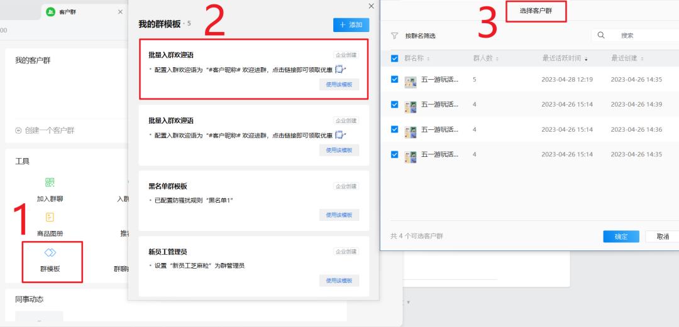
Task: Click avatar of group created 14:39
Action: point(411,107)
